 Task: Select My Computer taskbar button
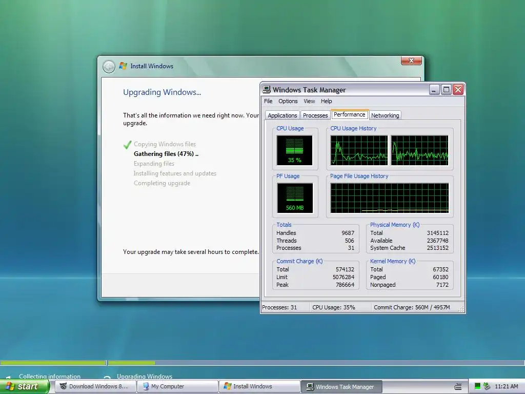point(177,386)
